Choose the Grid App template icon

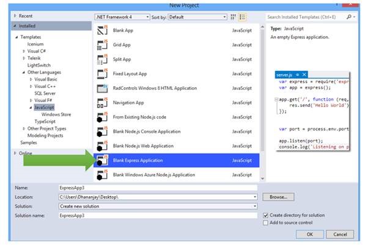(102, 45)
